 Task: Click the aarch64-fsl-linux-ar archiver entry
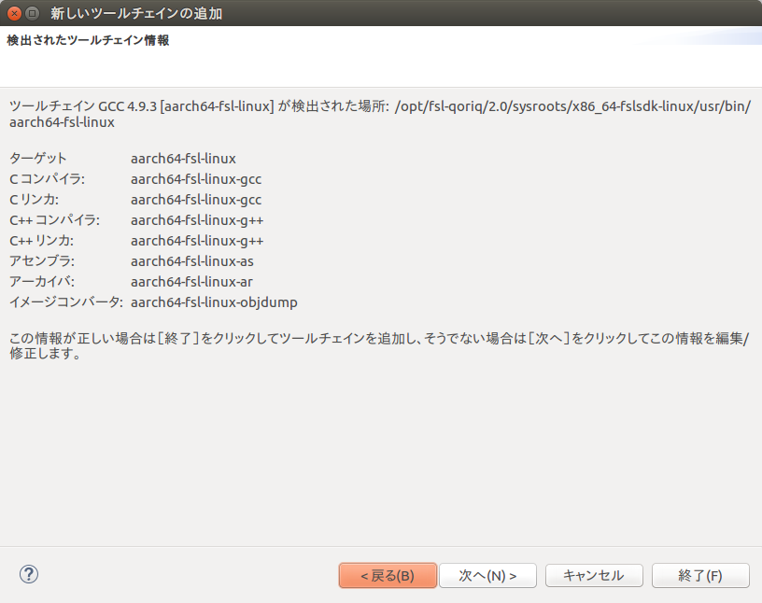[191, 281]
